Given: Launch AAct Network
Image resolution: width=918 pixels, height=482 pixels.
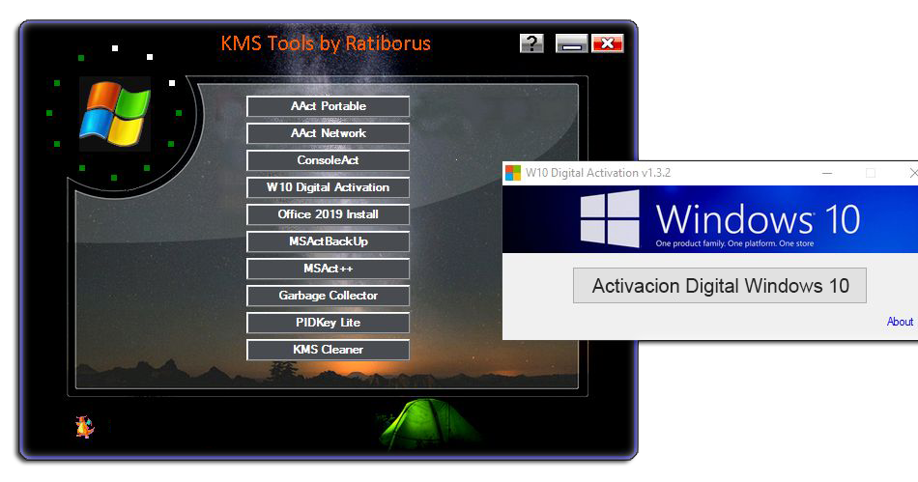Looking at the screenshot, I should 328,133.
